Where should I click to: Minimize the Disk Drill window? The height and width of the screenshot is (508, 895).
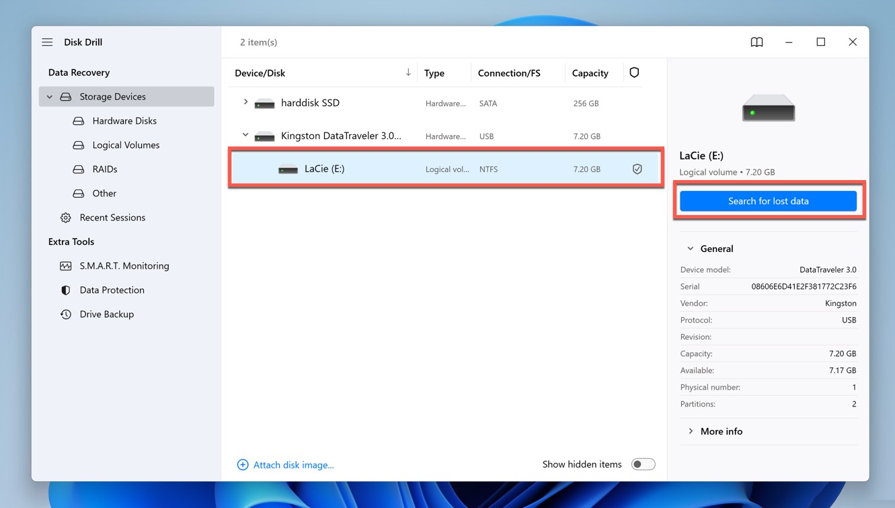(x=789, y=42)
